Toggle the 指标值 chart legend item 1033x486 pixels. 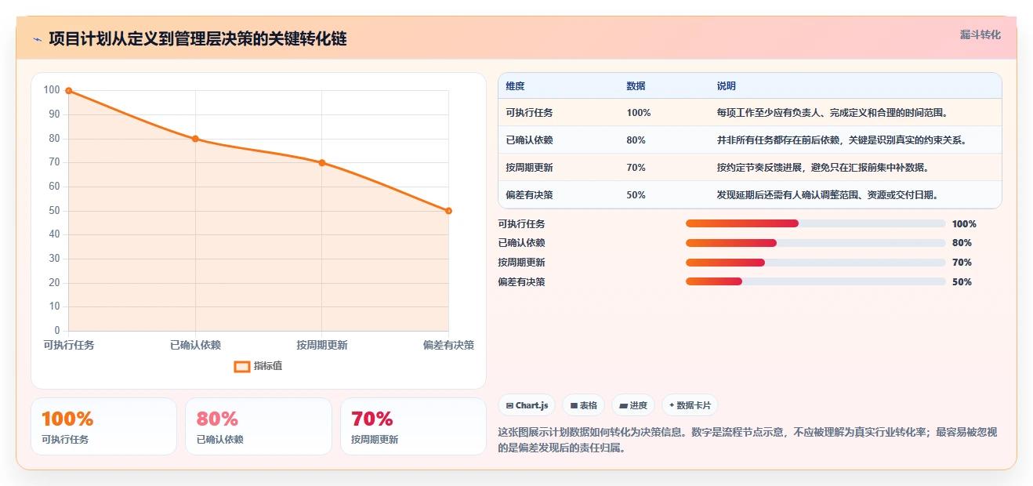click(259, 366)
